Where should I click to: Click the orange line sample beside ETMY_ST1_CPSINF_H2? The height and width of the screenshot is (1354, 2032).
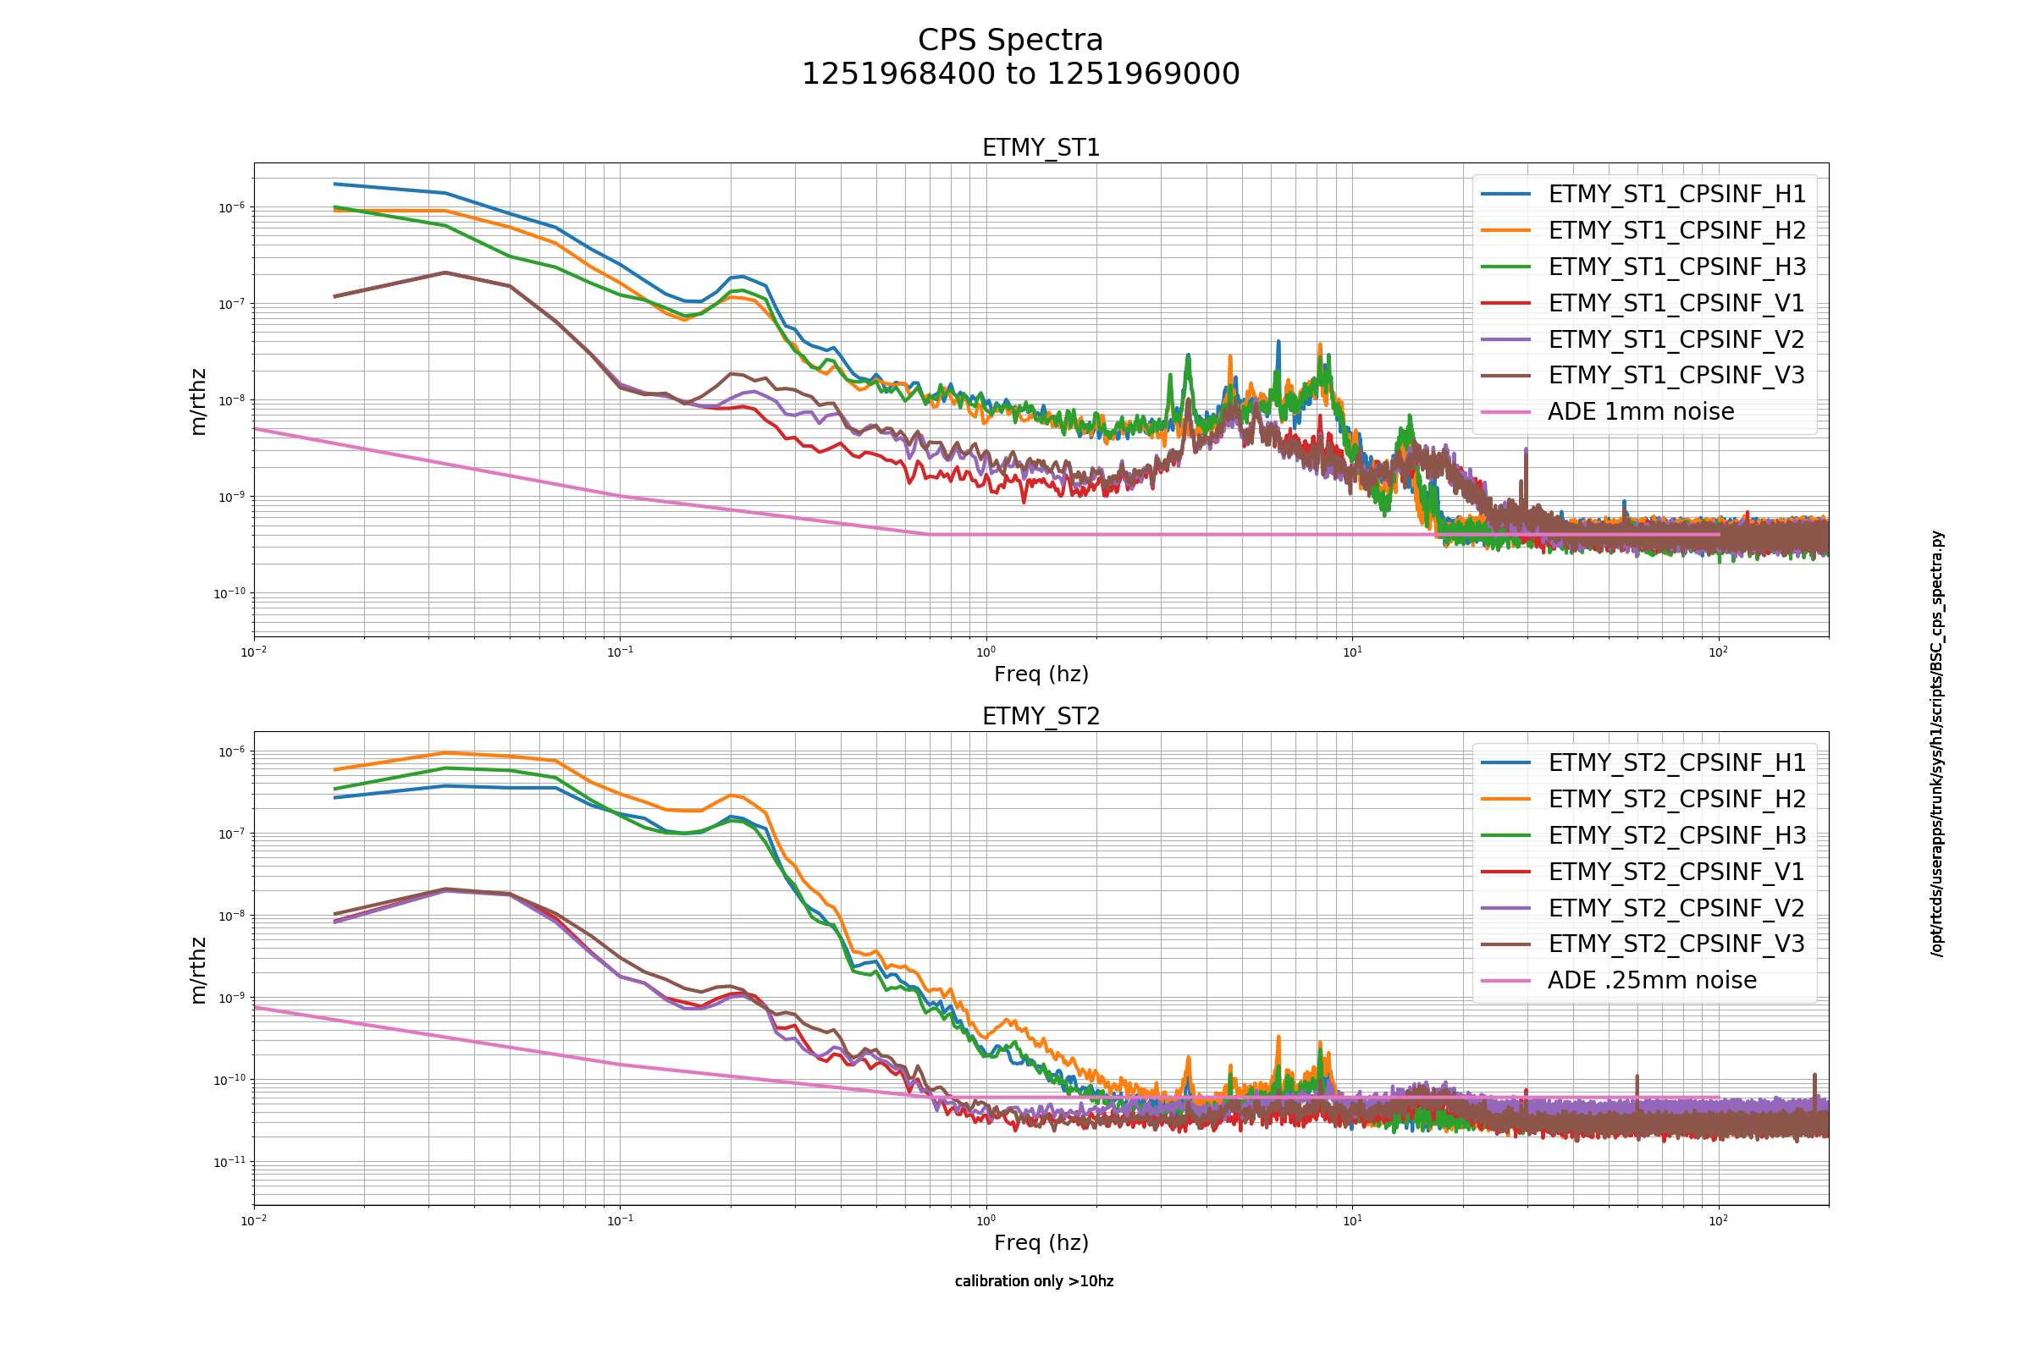pos(1506,230)
